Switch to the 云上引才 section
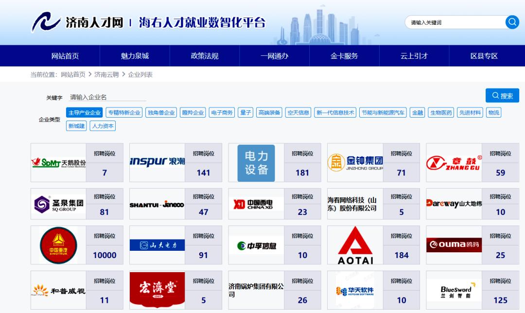This screenshot has height=313, width=525. [413, 55]
